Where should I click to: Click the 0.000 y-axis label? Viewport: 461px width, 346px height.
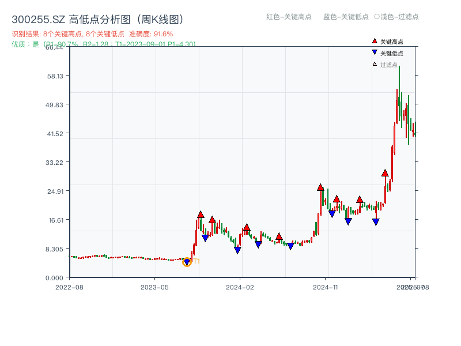[x=54, y=278]
